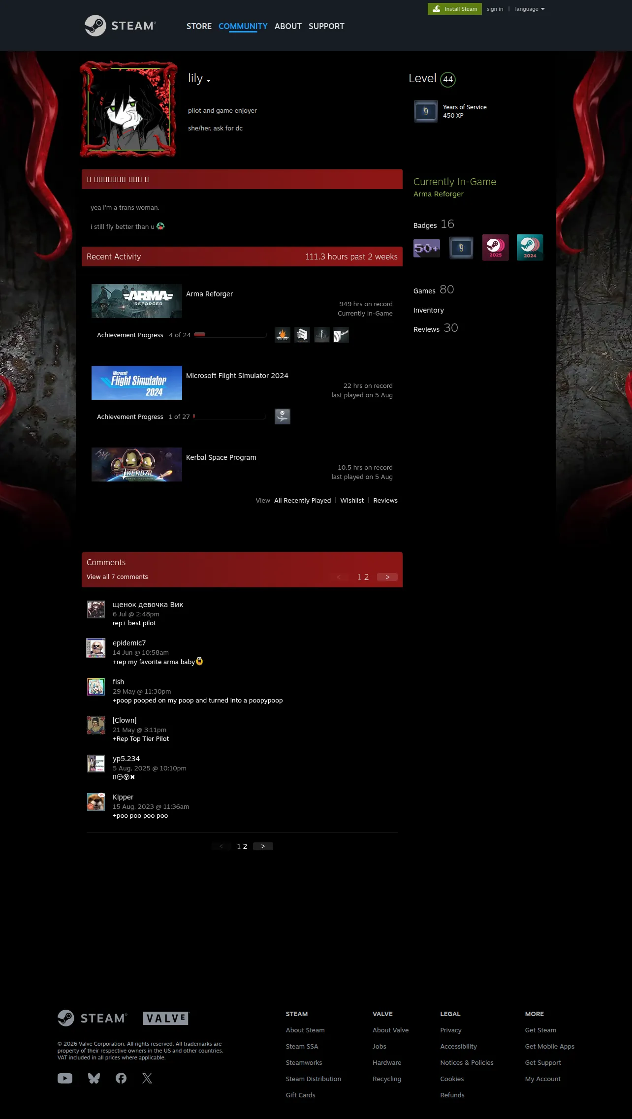
Task: View the campfire Arma Reforger achievement icon
Action: click(283, 335)
